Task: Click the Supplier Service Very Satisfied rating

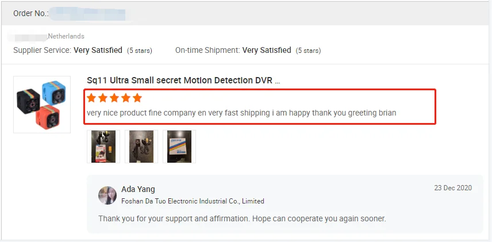Action: pos(98,50)
